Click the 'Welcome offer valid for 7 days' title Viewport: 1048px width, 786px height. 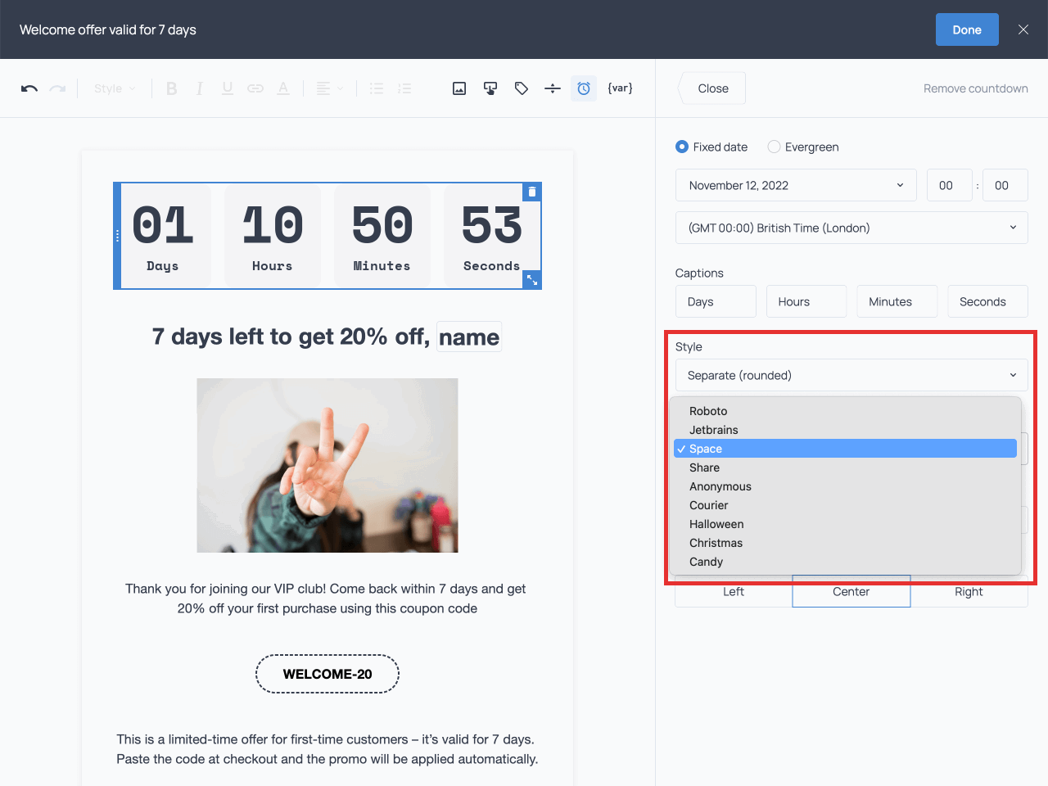click(108, 29)
